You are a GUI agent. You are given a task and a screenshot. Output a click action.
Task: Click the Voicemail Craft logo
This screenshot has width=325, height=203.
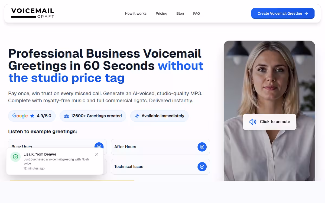tap(32, 13)
